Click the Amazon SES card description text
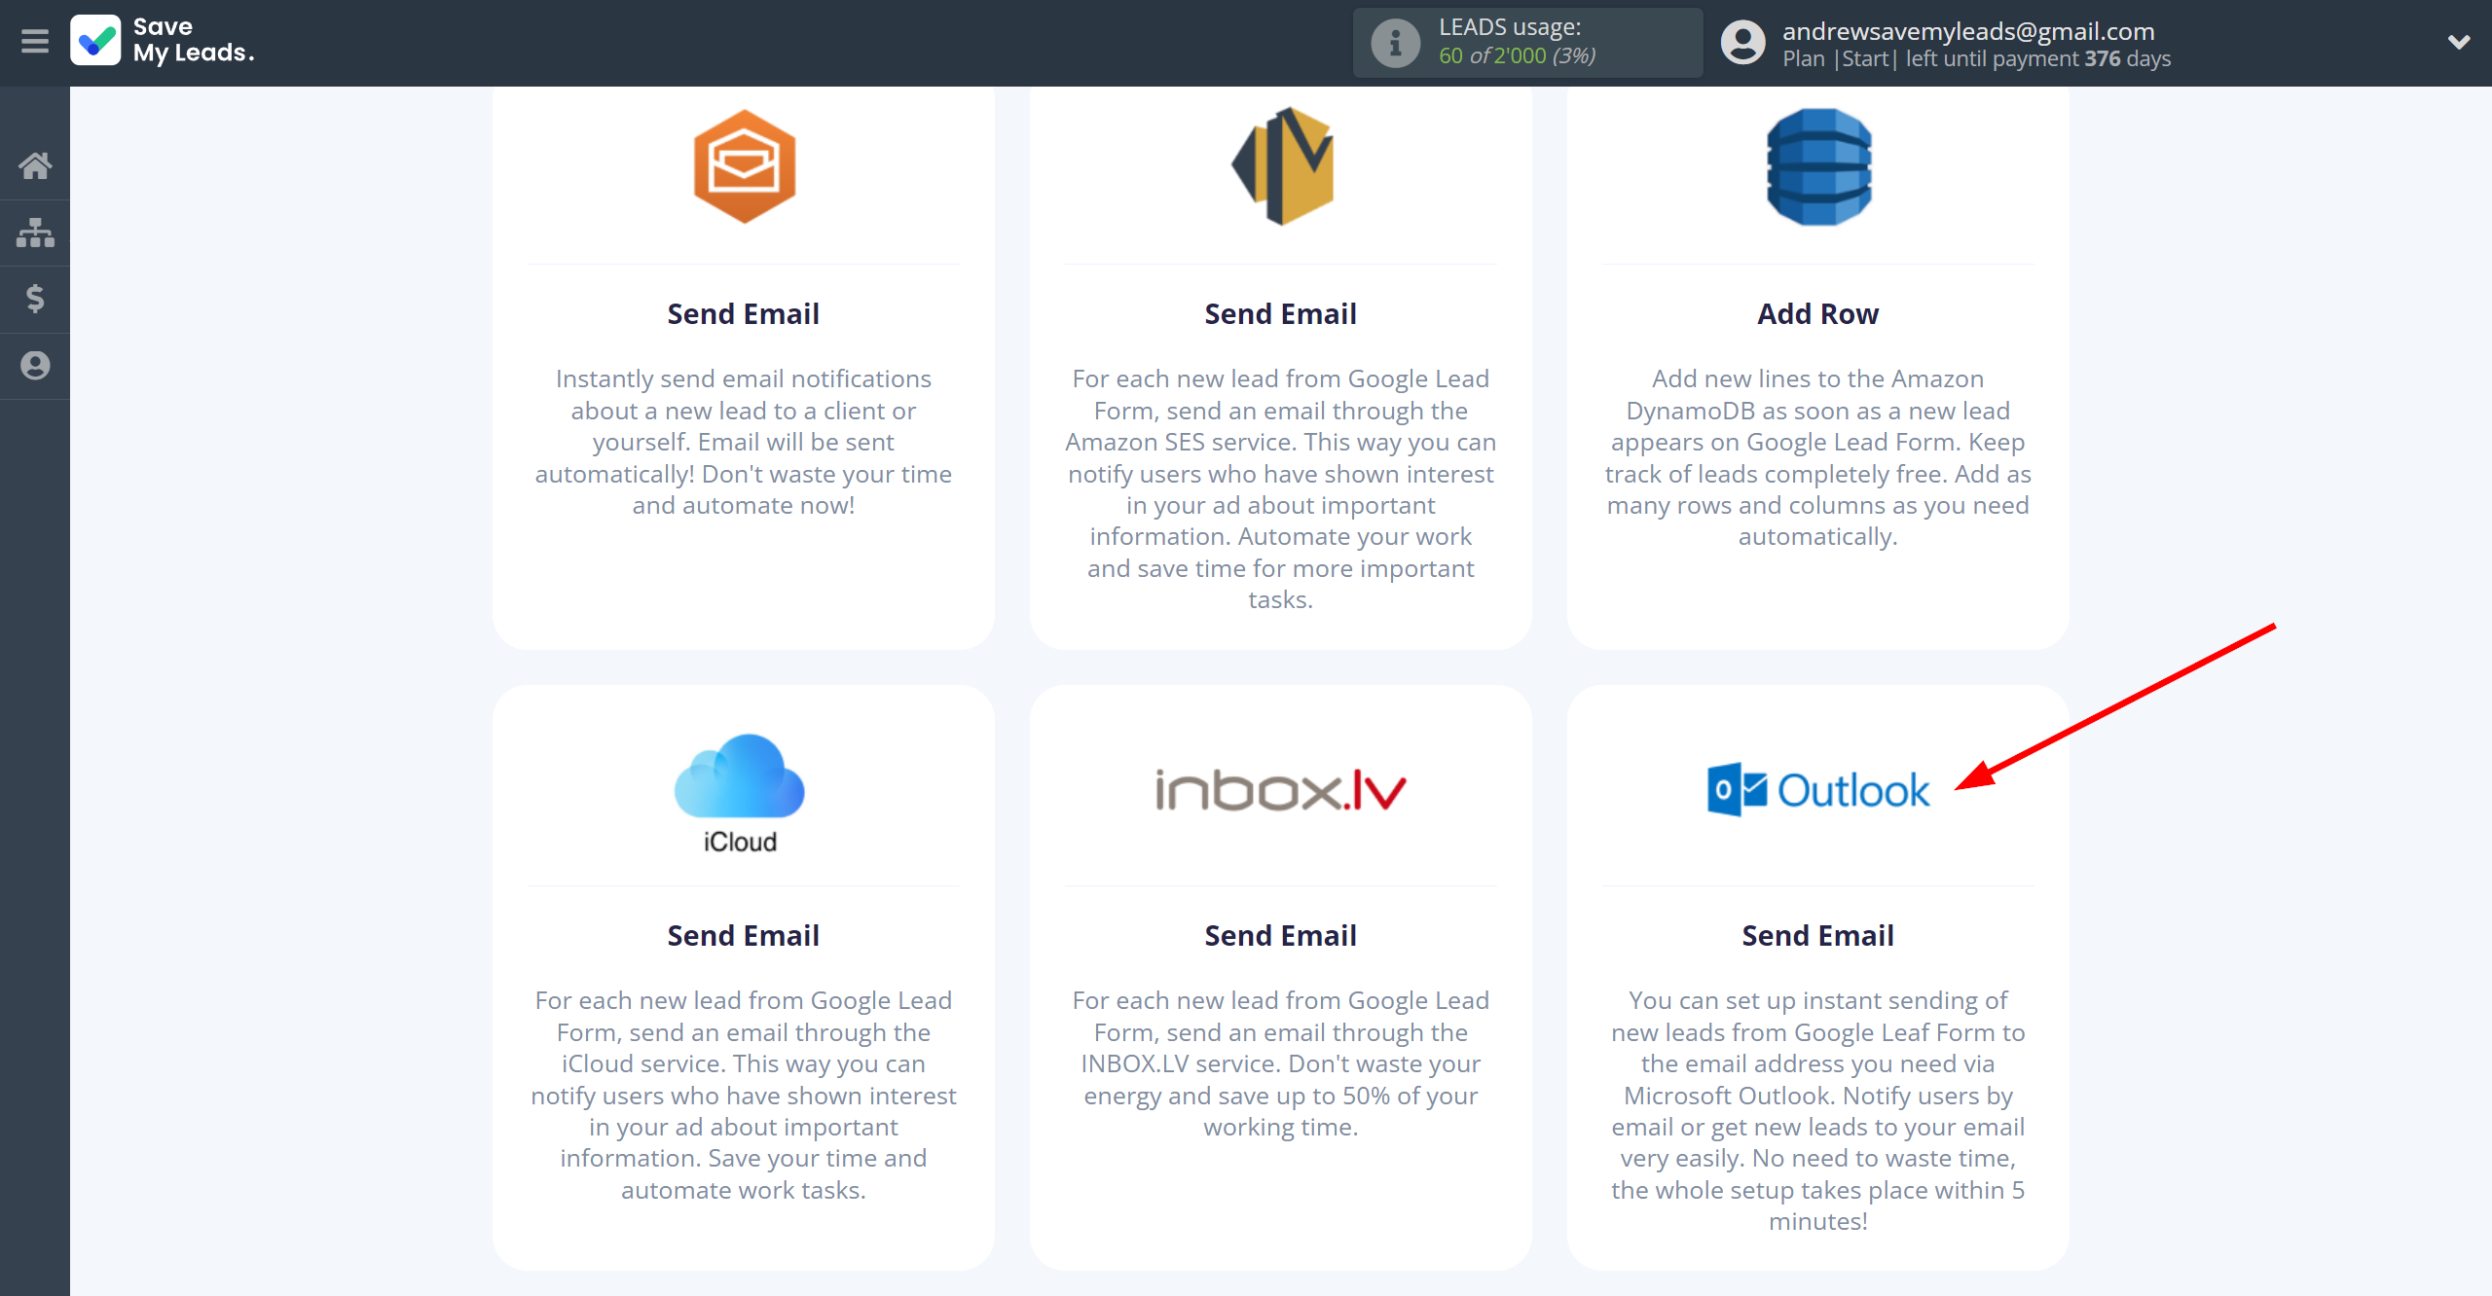 click(x=1281, y=489)
